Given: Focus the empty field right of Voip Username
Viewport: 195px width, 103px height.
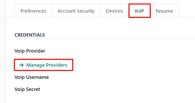Looking at the screenshot, I should (x=130, y=77).
